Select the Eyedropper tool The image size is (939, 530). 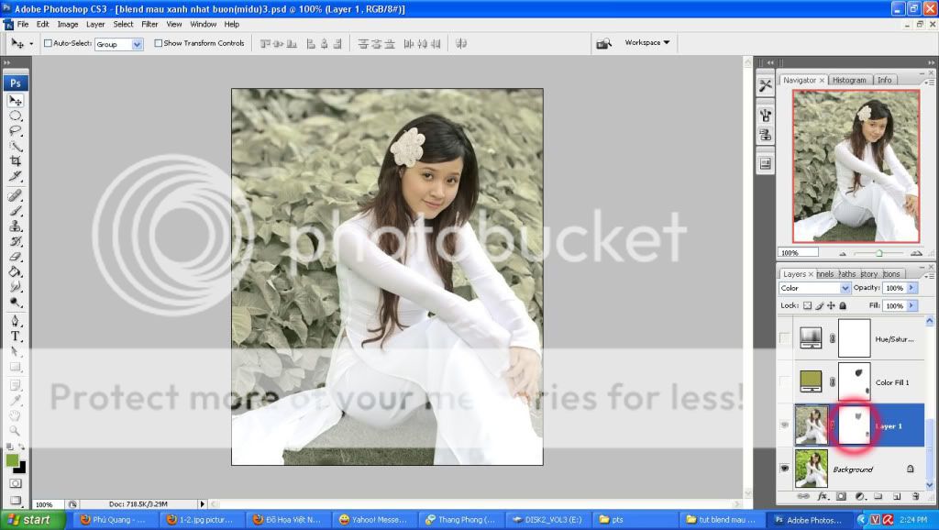pos(16,401)
